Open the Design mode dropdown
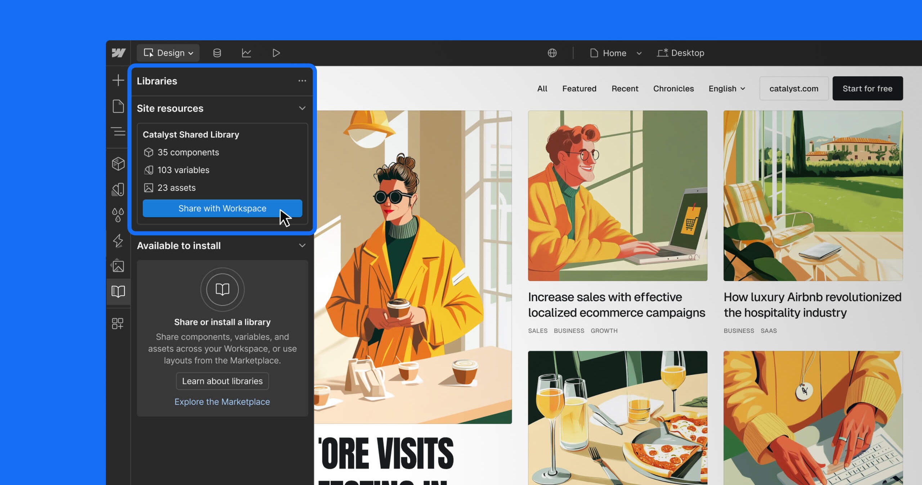Viewport: 922px width, 485px height. (168, 53)
